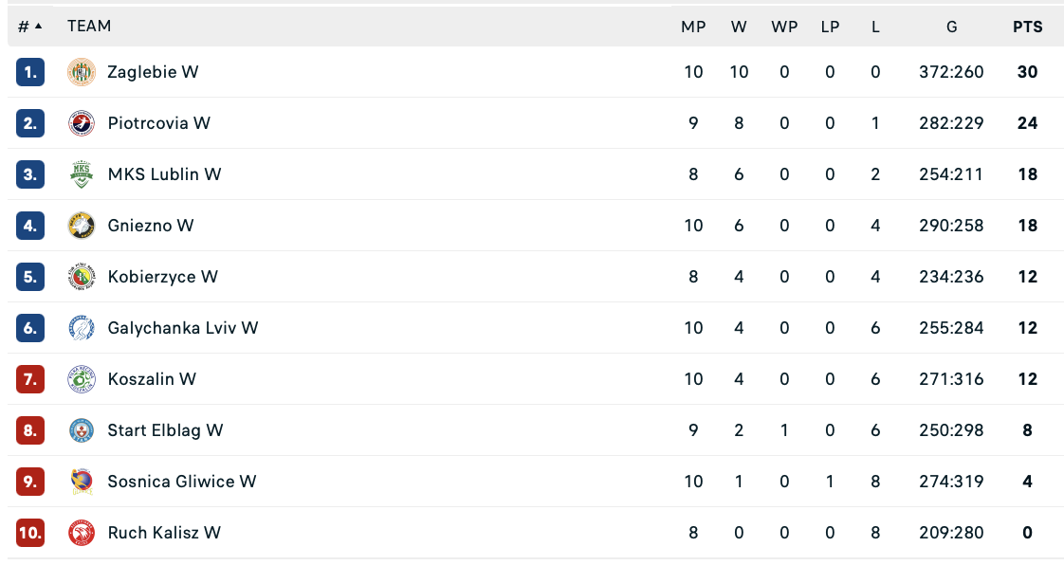Screen dimensions: 1064x565
Task: Click the G goals column header
Action: point(951,27)
